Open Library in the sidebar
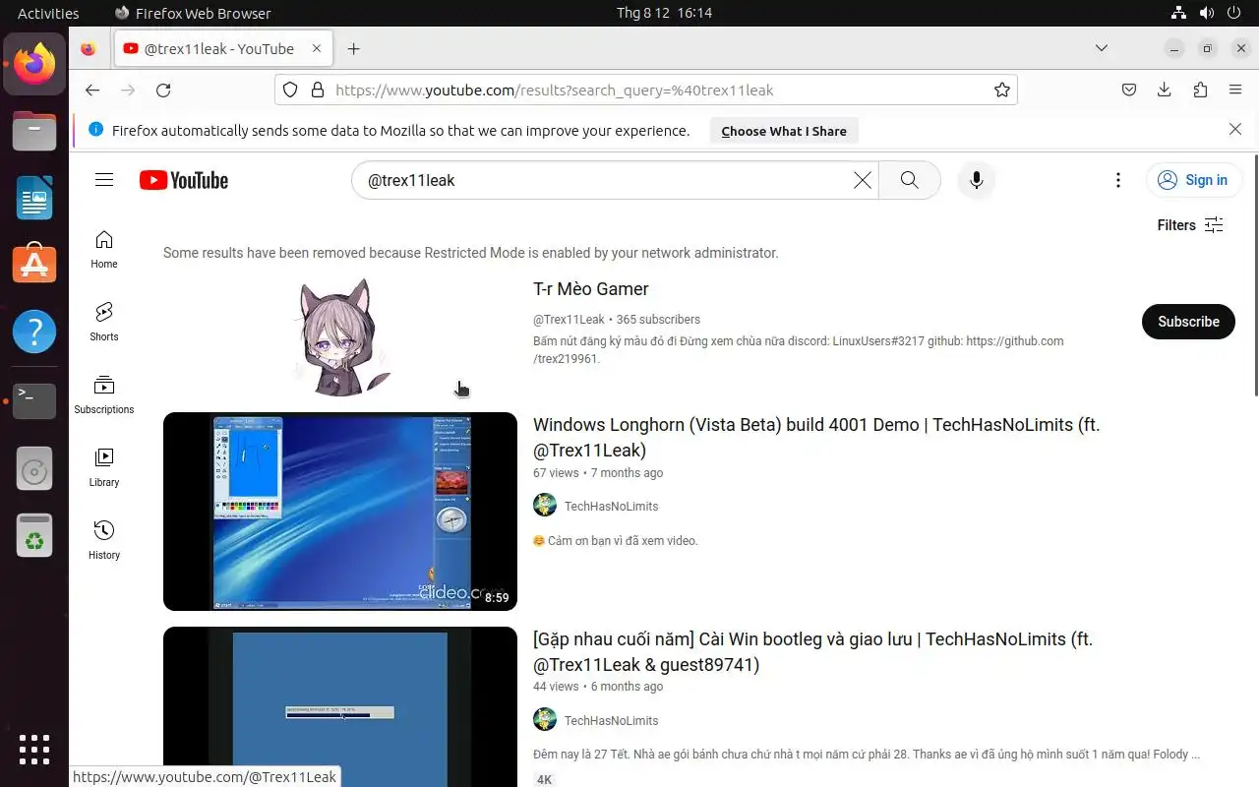 104,467
